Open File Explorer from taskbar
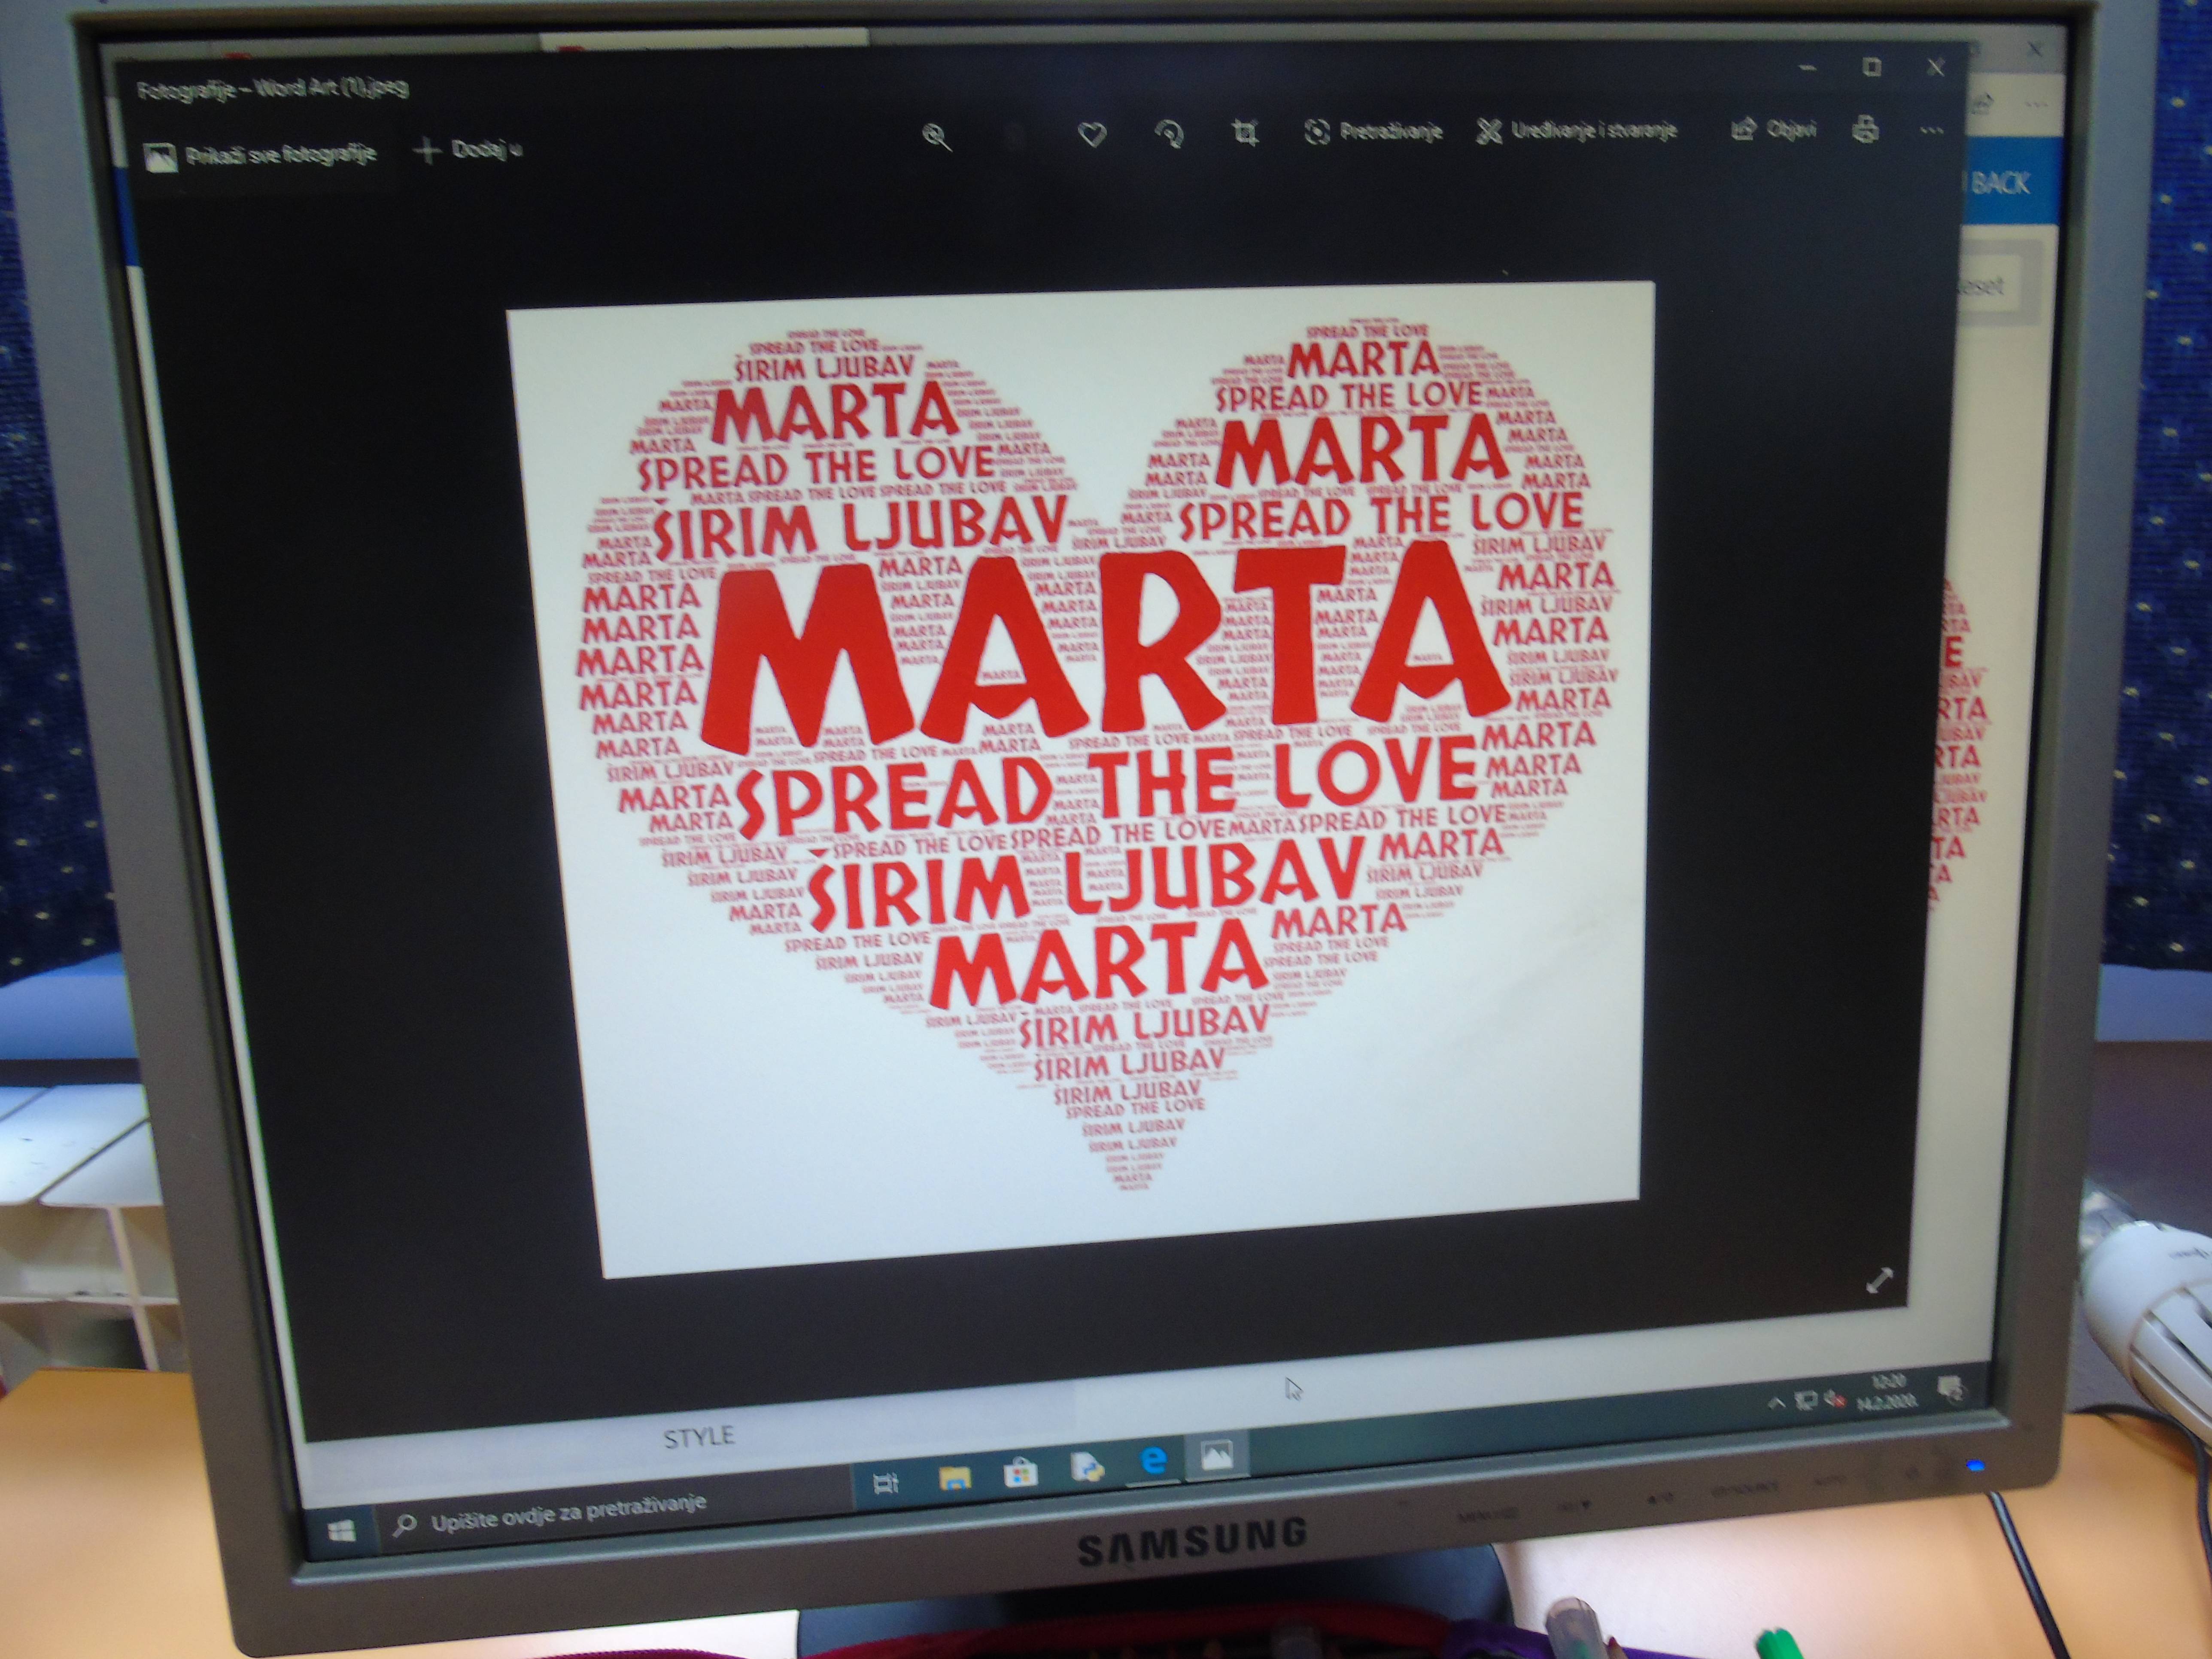The height and width of the screenshot is (1659, 2212). pos(954,1477)
